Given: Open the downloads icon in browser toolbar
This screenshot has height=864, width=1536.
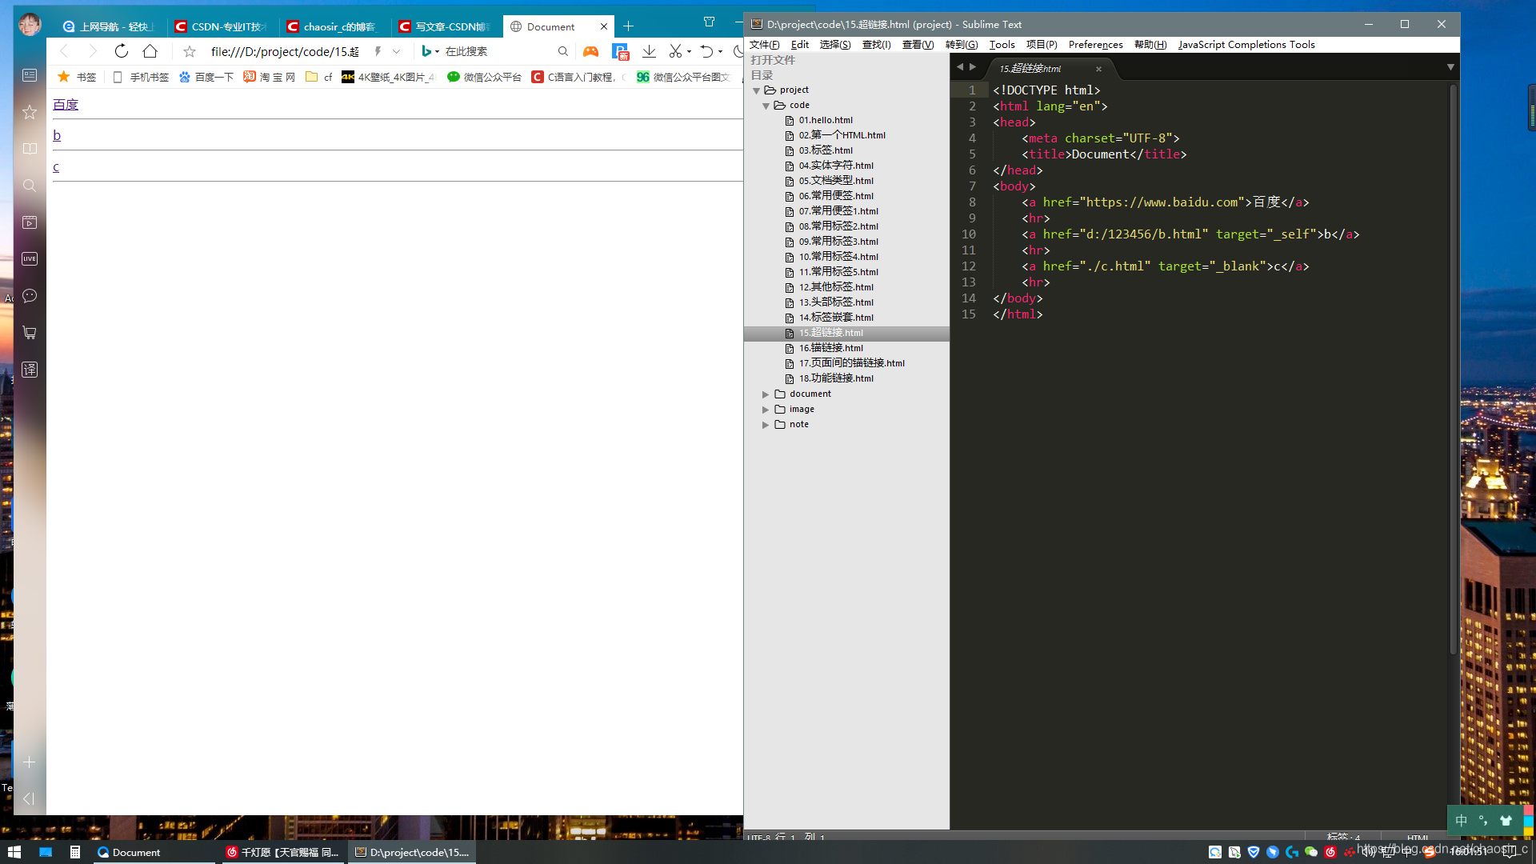Looking at the screenshot, I should [649, 51].
